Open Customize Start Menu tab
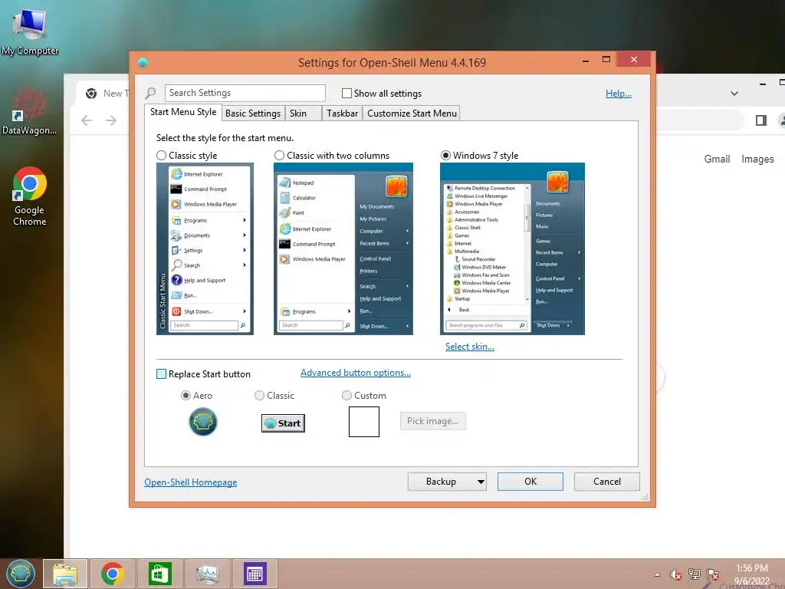 (412, 114)
